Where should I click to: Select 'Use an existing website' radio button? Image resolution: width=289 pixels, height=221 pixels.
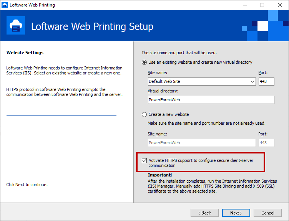tap(144, 63)
